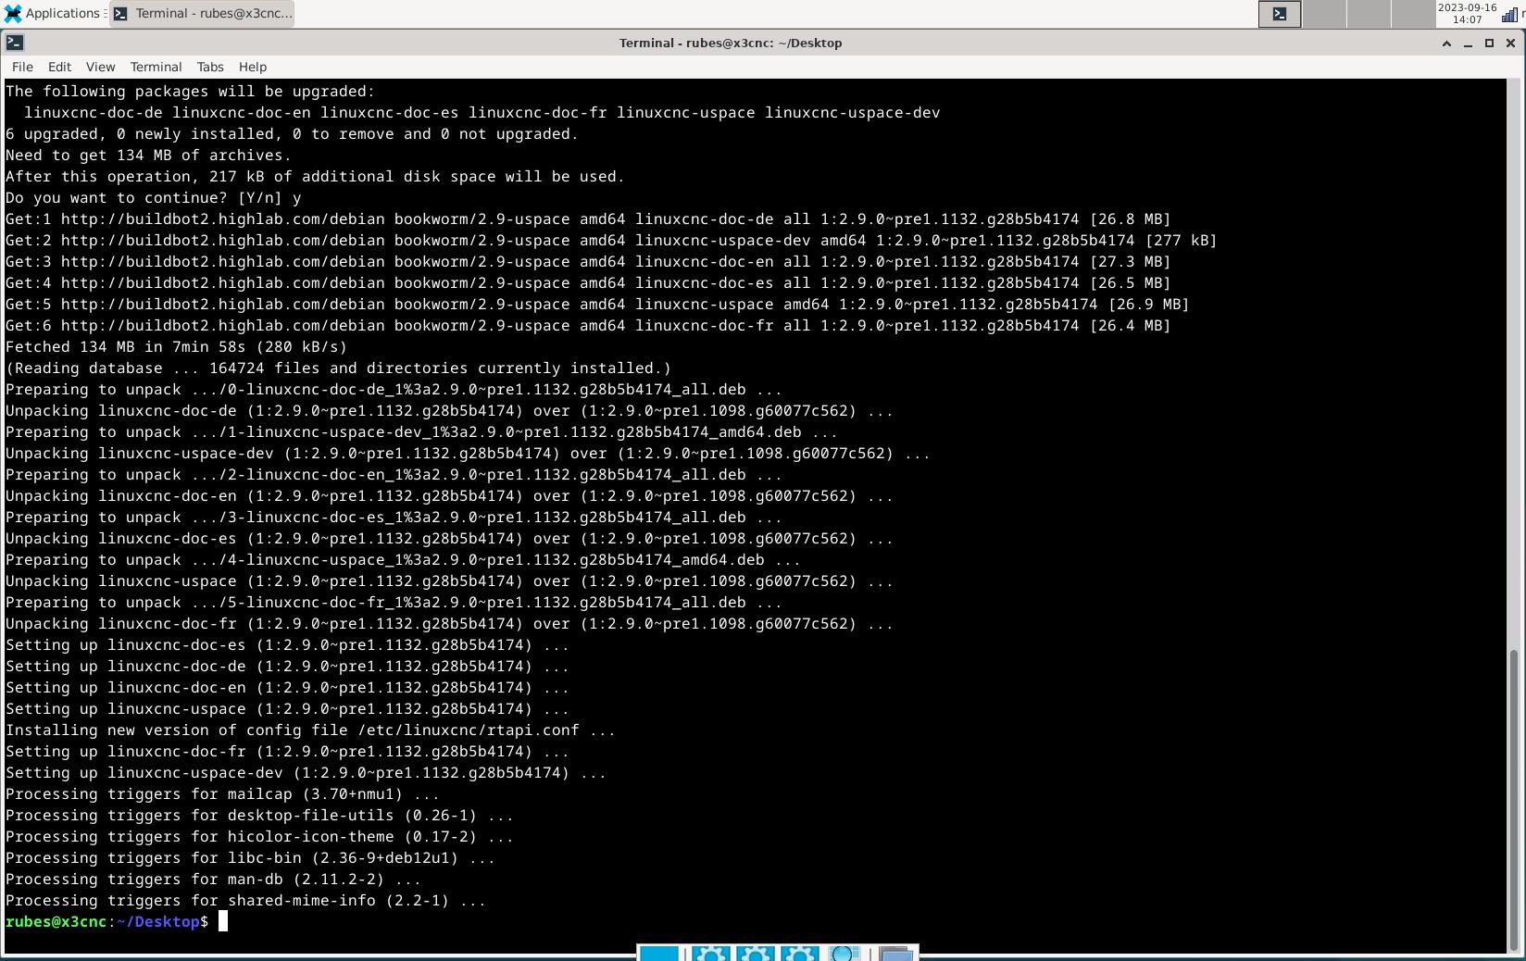Open the View menu
This screenshot has width=1526, height=961.
click(100, 67)
